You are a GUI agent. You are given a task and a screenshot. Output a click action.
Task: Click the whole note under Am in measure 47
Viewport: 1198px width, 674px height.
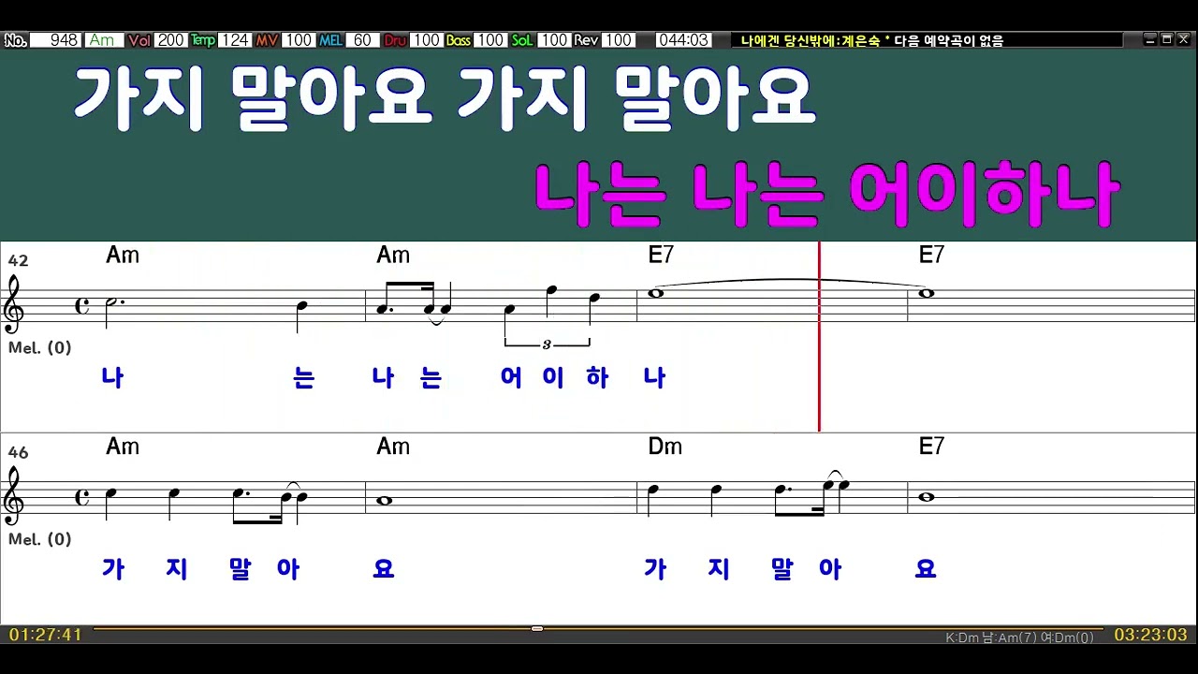tap(385, 501)
